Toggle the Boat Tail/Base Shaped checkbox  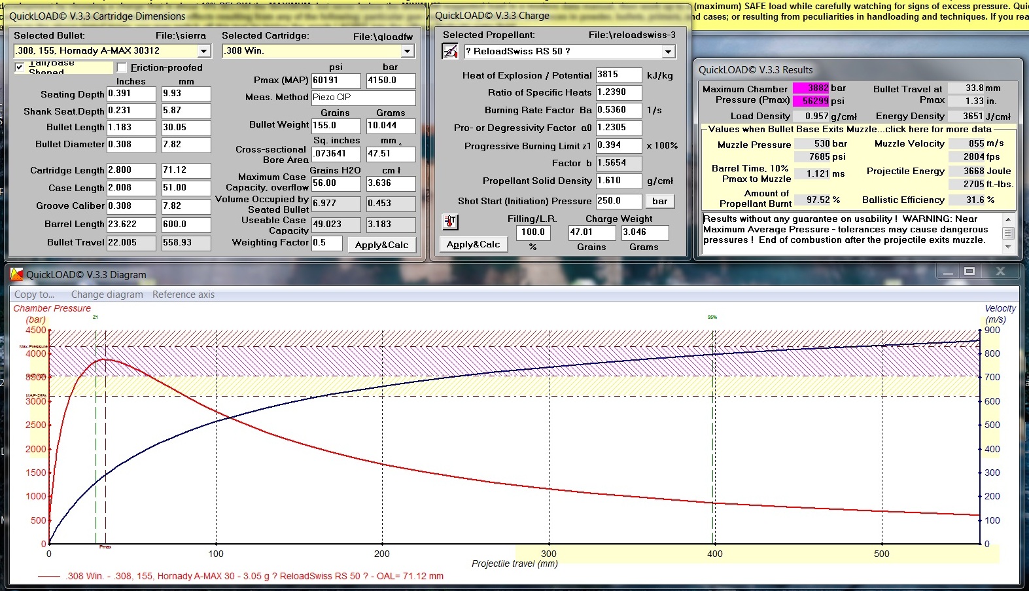tap(20, 67)
